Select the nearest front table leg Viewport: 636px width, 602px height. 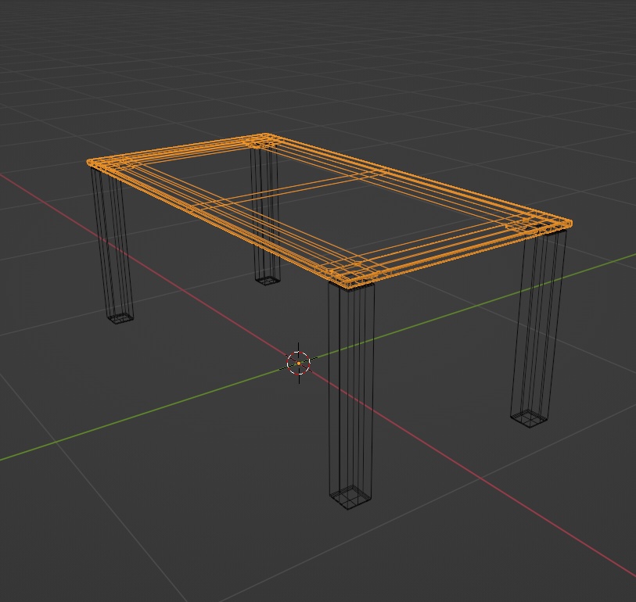click(351, 396)
